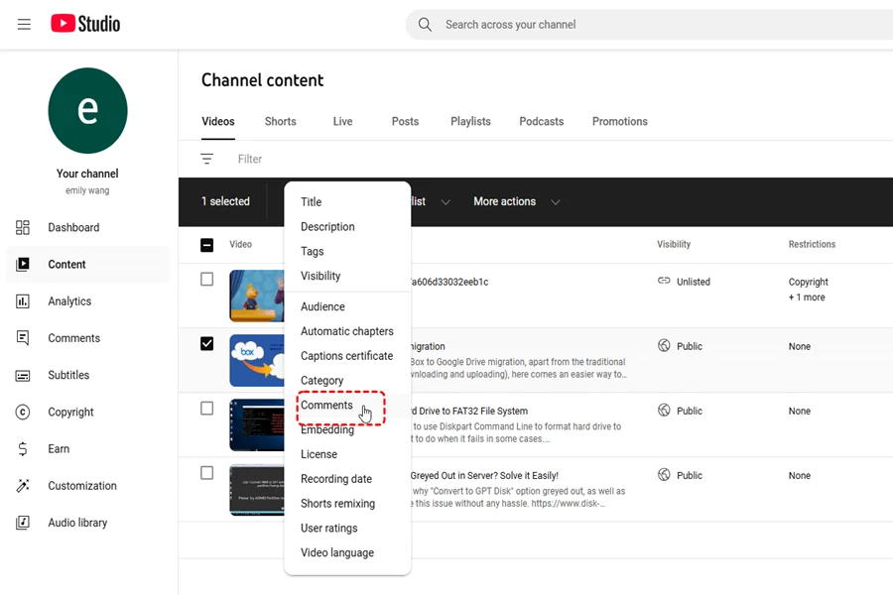Select the Videos tab
The height and width of the screenshot is (595, 893).
[218, 121]
